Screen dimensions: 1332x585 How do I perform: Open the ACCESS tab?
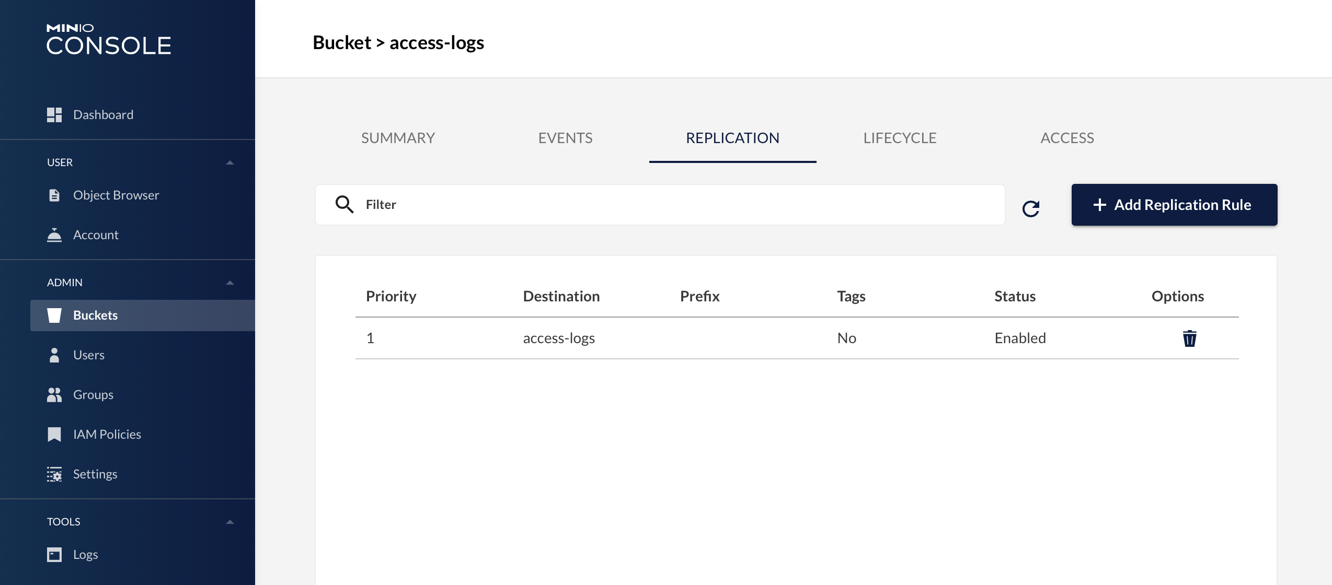tap(1067, 138)
